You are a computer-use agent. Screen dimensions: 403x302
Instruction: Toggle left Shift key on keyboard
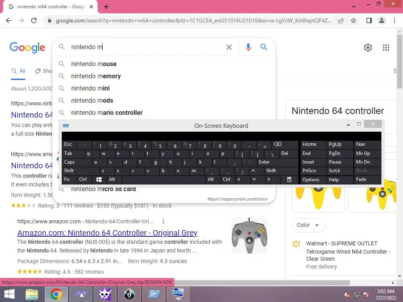click(x=80, y=171)
